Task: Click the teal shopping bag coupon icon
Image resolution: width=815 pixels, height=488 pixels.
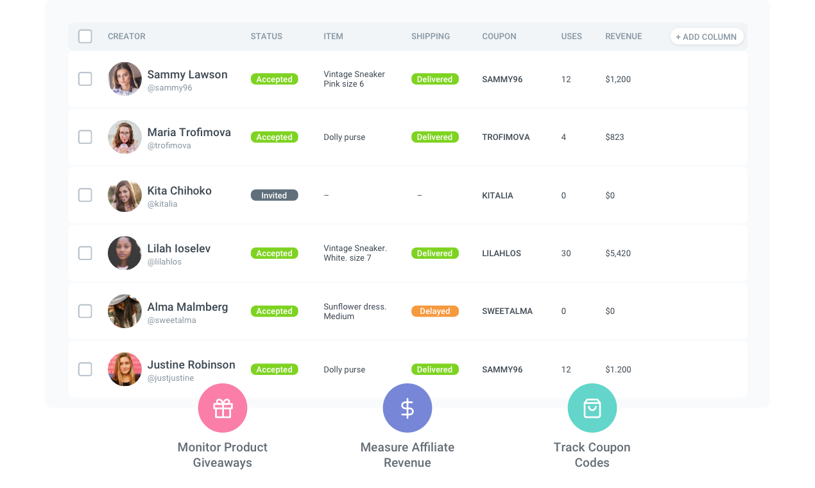Action: pos(592,408)
